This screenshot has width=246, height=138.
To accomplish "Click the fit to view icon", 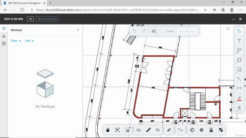I will tap(117, 130).
